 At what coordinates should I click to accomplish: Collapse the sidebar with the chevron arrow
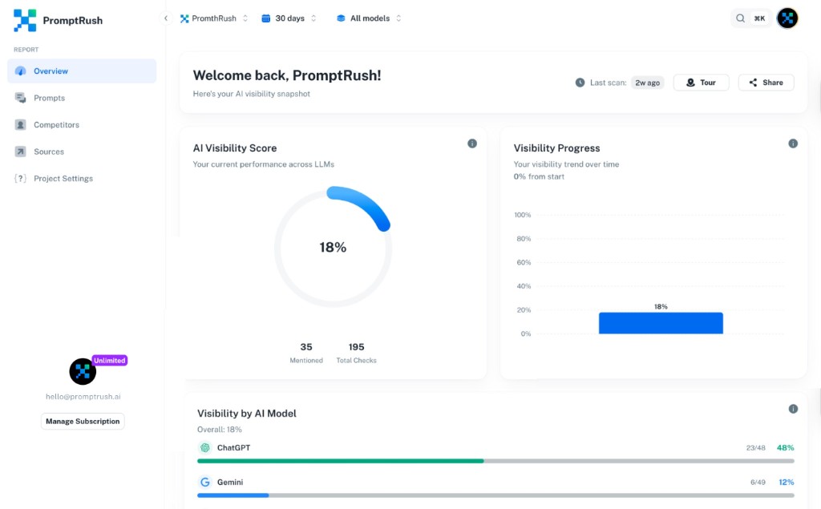click(166, 18)
